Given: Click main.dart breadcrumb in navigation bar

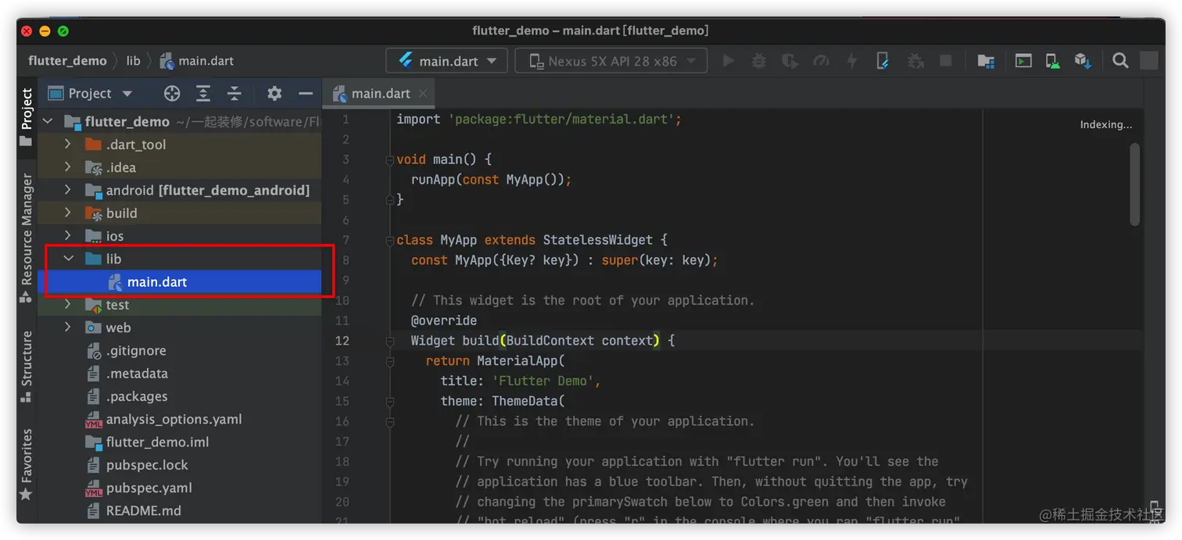Looking at the screenshot, I should [x=197, y=61].
